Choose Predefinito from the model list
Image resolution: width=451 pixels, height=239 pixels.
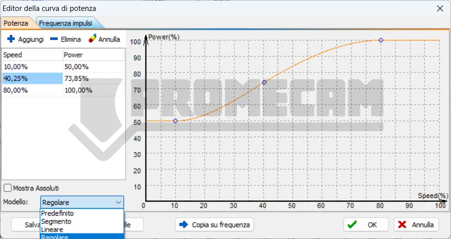pyautogui.click(x=58, y=213)
